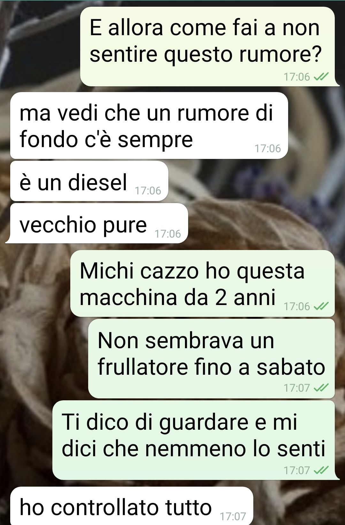This screenshot has height=525, width=345.
Task: Tap the 'Non sembrava un frullatore' message
Action: point(211,358)
